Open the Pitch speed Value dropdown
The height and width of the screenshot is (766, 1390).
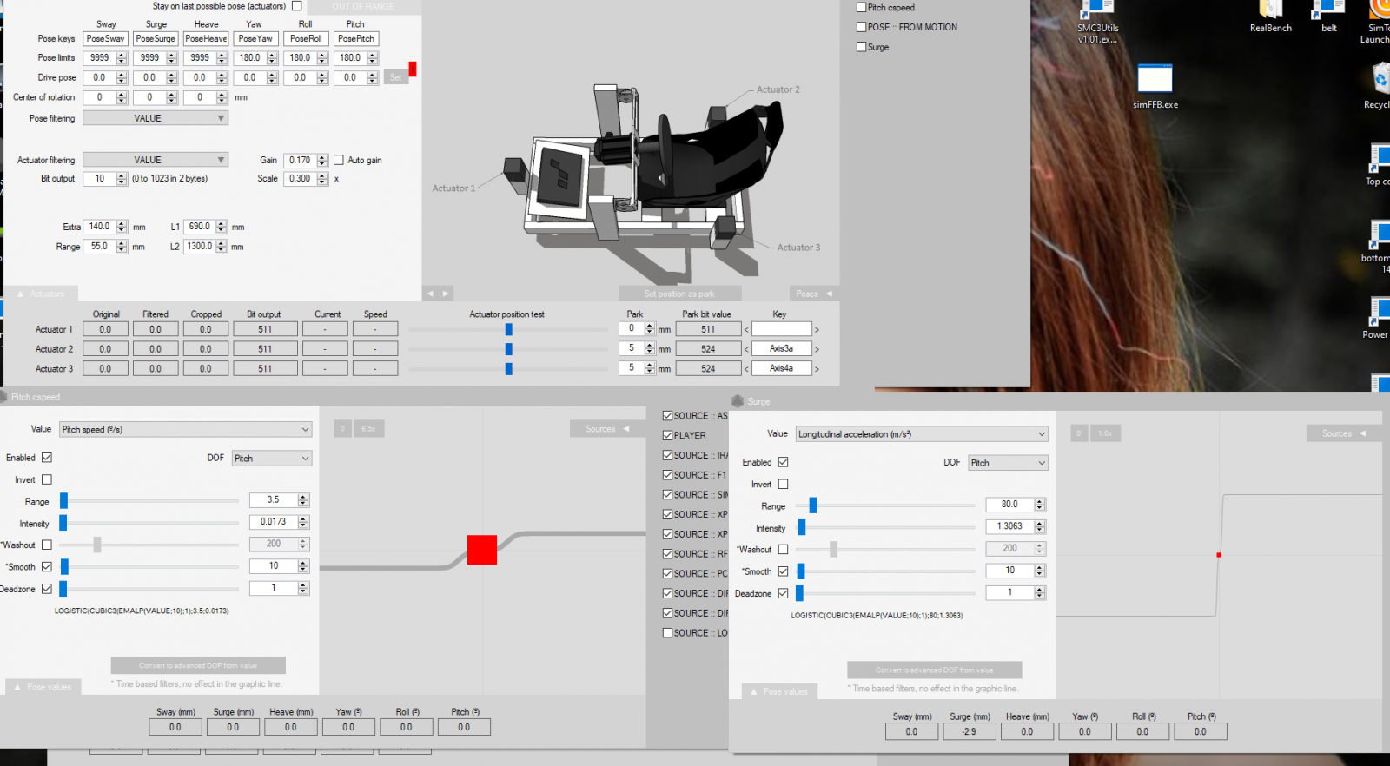pyautogui.click(x=185, y=429)
